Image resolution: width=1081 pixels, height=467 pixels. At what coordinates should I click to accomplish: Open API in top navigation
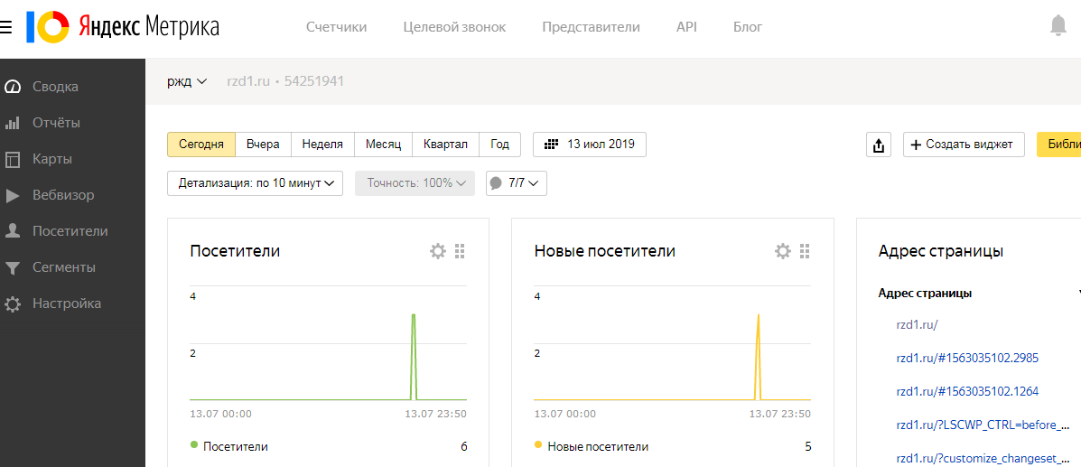(686, 28)
